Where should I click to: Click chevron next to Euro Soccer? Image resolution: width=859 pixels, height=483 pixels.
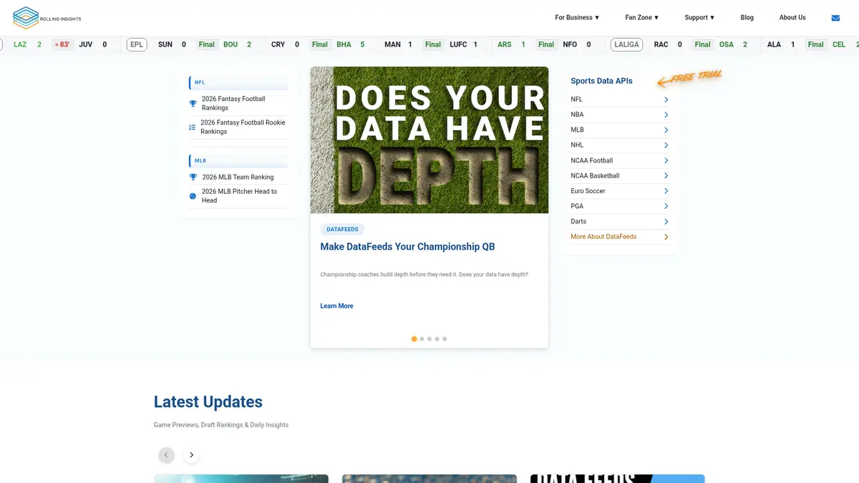tap(666, 191)
